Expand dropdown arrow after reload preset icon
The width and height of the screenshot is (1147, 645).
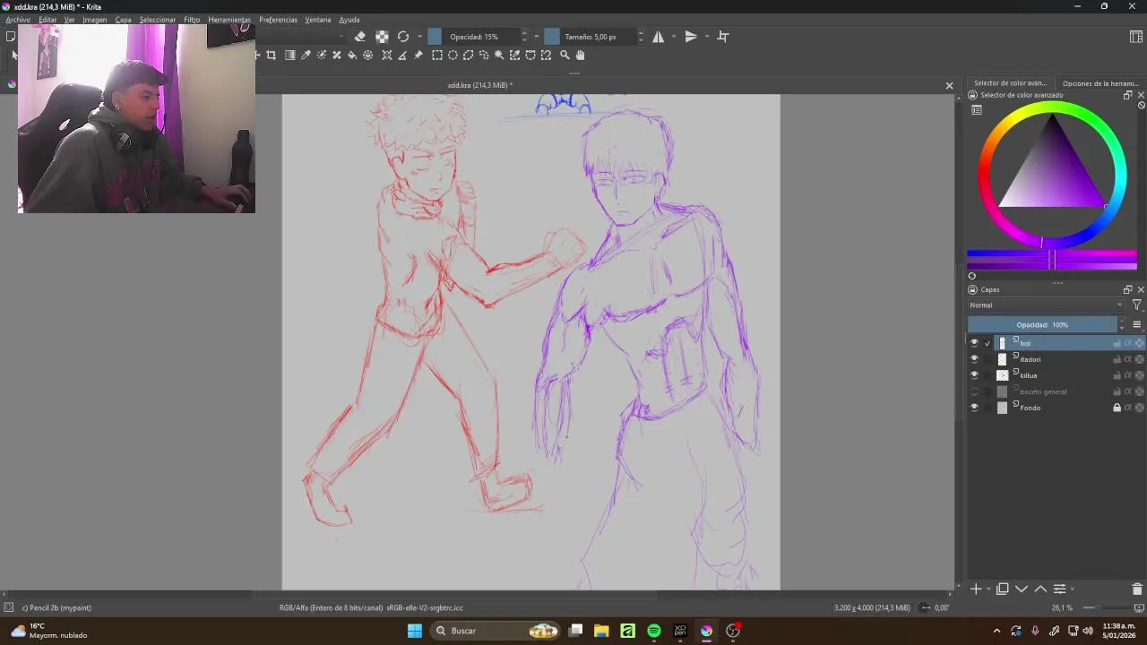418,37
